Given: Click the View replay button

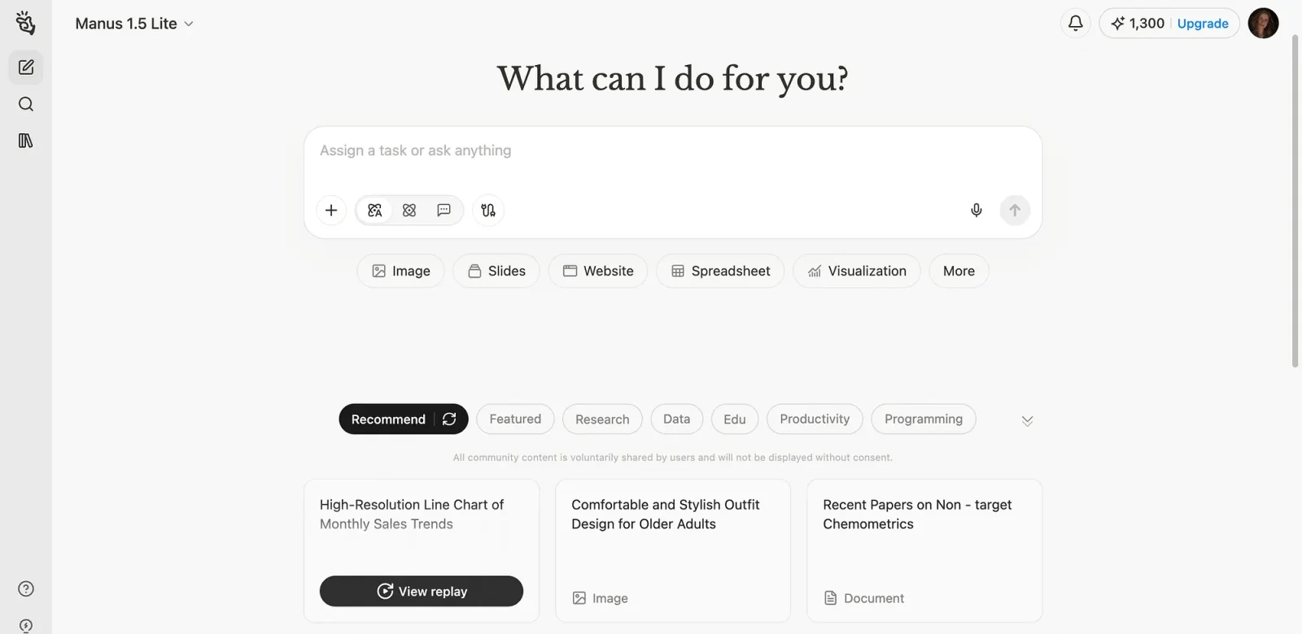Looking at the screenshot, I should (x=422, y=592).
